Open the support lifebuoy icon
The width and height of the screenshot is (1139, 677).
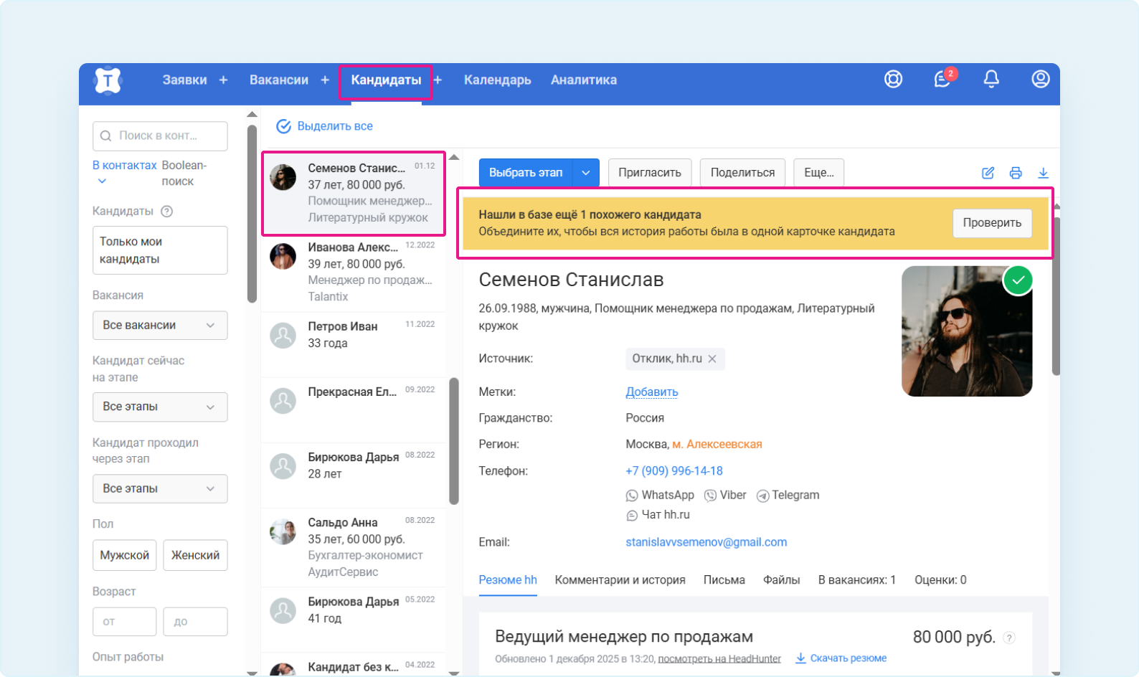tap(893, 80)
